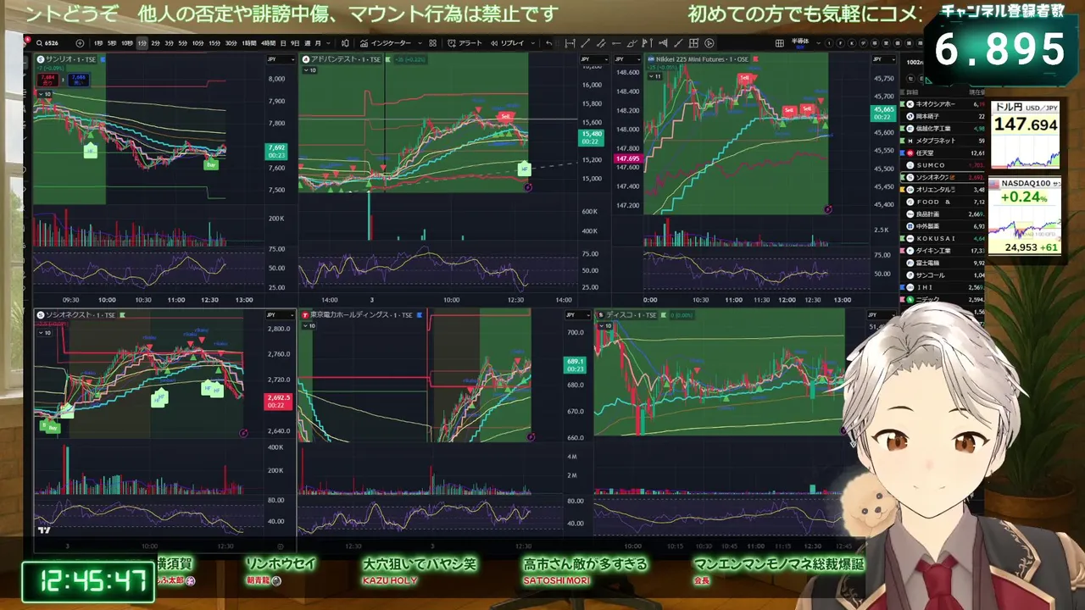1085x610 pixels.
Task: Choose the 4時間 timeframe
Action: [268, 43]
